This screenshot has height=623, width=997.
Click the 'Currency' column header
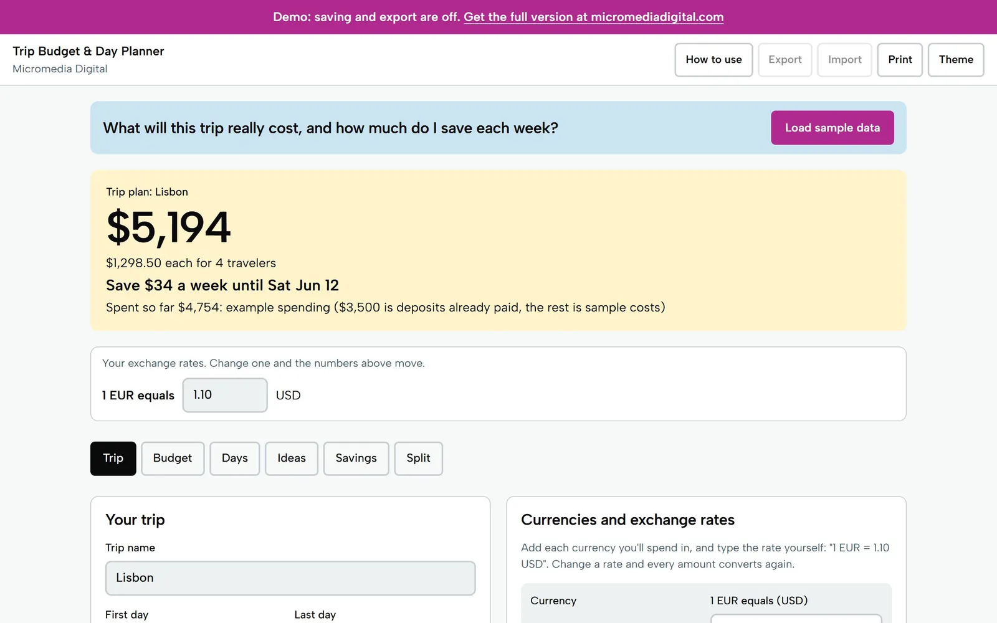pyautogui.click(x=553, y=601)
